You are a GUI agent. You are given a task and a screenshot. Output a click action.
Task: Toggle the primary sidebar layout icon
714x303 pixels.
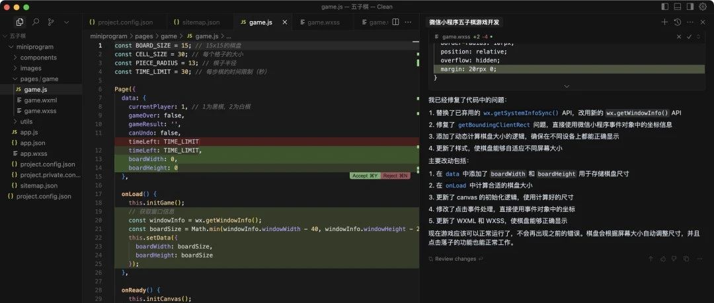click(665, 7)
